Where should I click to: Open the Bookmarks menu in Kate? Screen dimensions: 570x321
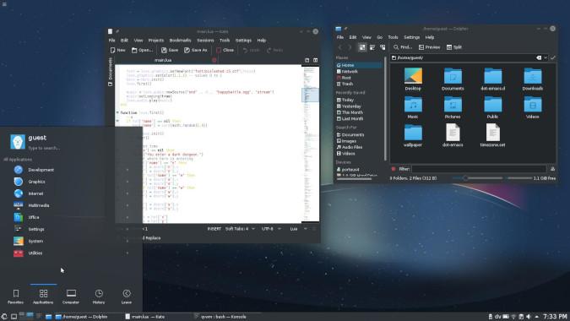tap(180, 41)
